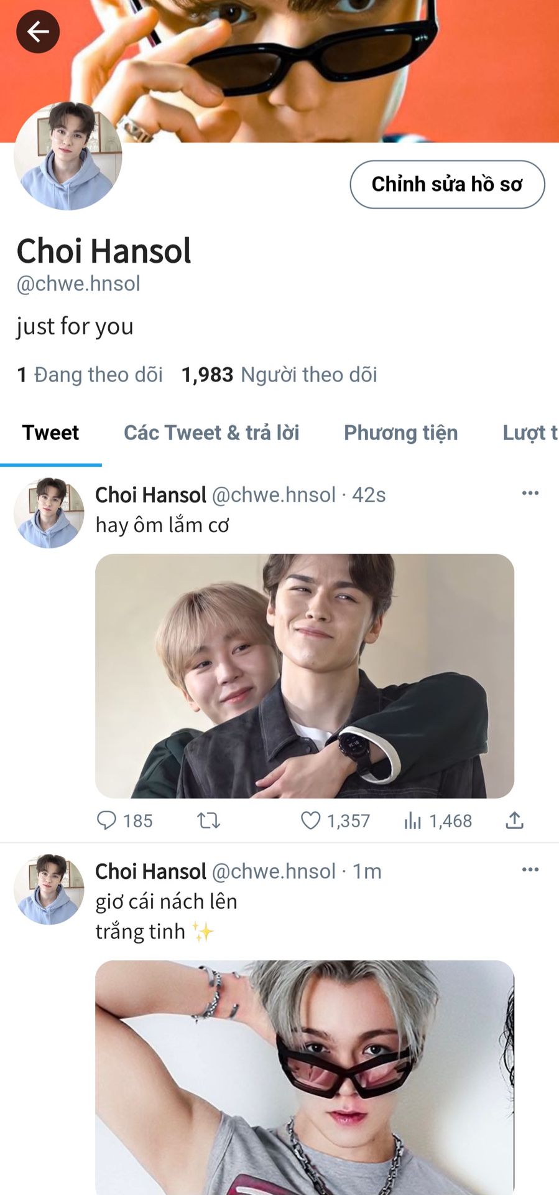
Task: Open the hugging photo in the first tweet
Action: (x=305, y=676)
